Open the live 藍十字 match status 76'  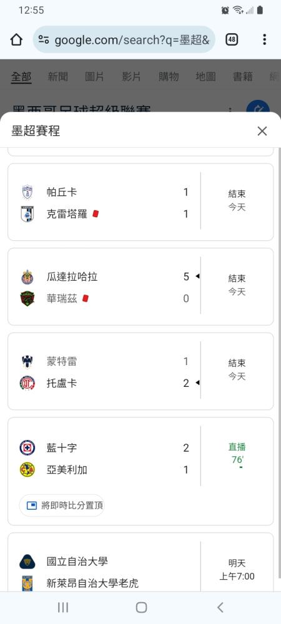click(237, 454)
